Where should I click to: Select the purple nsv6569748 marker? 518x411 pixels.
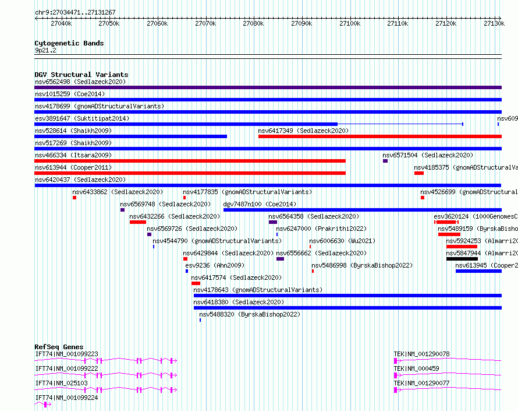point(123,210)
